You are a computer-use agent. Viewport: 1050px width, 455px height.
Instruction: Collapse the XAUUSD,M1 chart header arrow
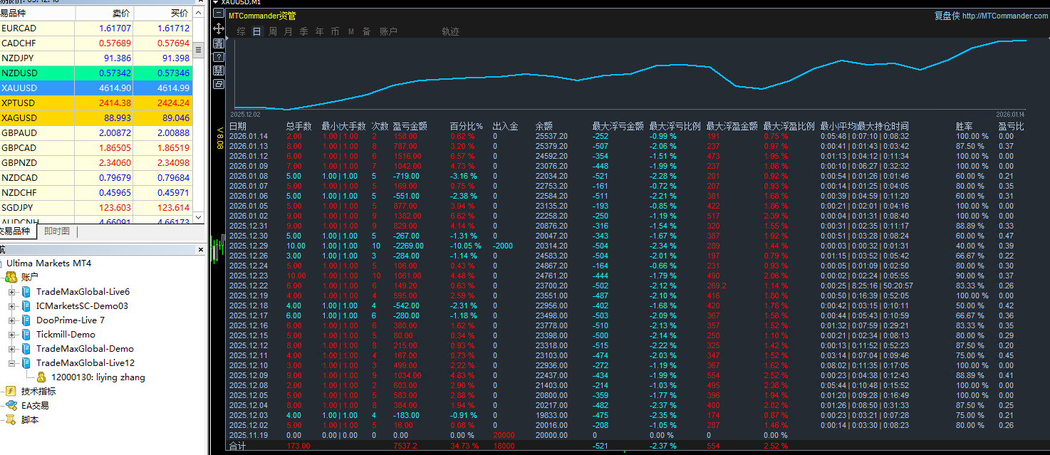[x=214, y=3]
